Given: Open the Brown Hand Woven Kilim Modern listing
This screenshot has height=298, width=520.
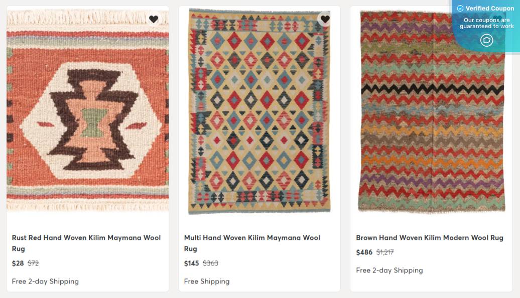Looking at the screenshot, I should pos(429,238).
